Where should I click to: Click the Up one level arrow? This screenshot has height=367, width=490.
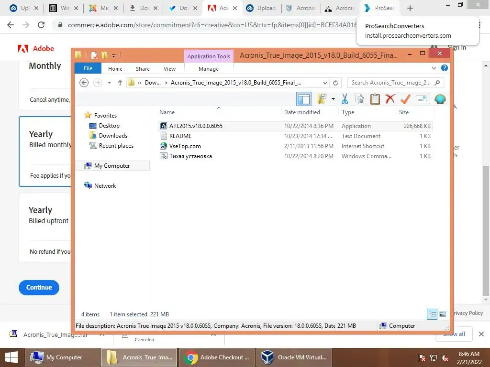[x=120, y=83]
